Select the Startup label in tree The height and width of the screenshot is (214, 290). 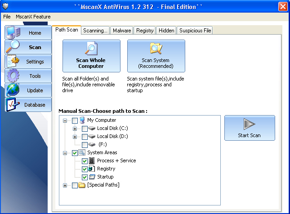[x=105, y=177]
